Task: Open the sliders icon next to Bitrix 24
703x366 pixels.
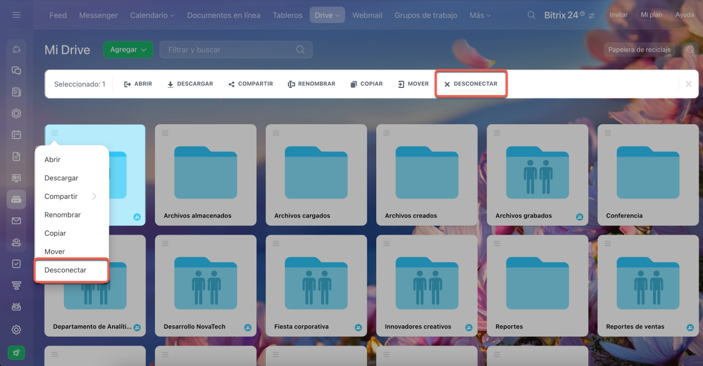Action: point(592,15)
